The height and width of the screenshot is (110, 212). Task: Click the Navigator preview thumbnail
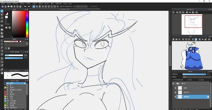(x=192, y=24)
